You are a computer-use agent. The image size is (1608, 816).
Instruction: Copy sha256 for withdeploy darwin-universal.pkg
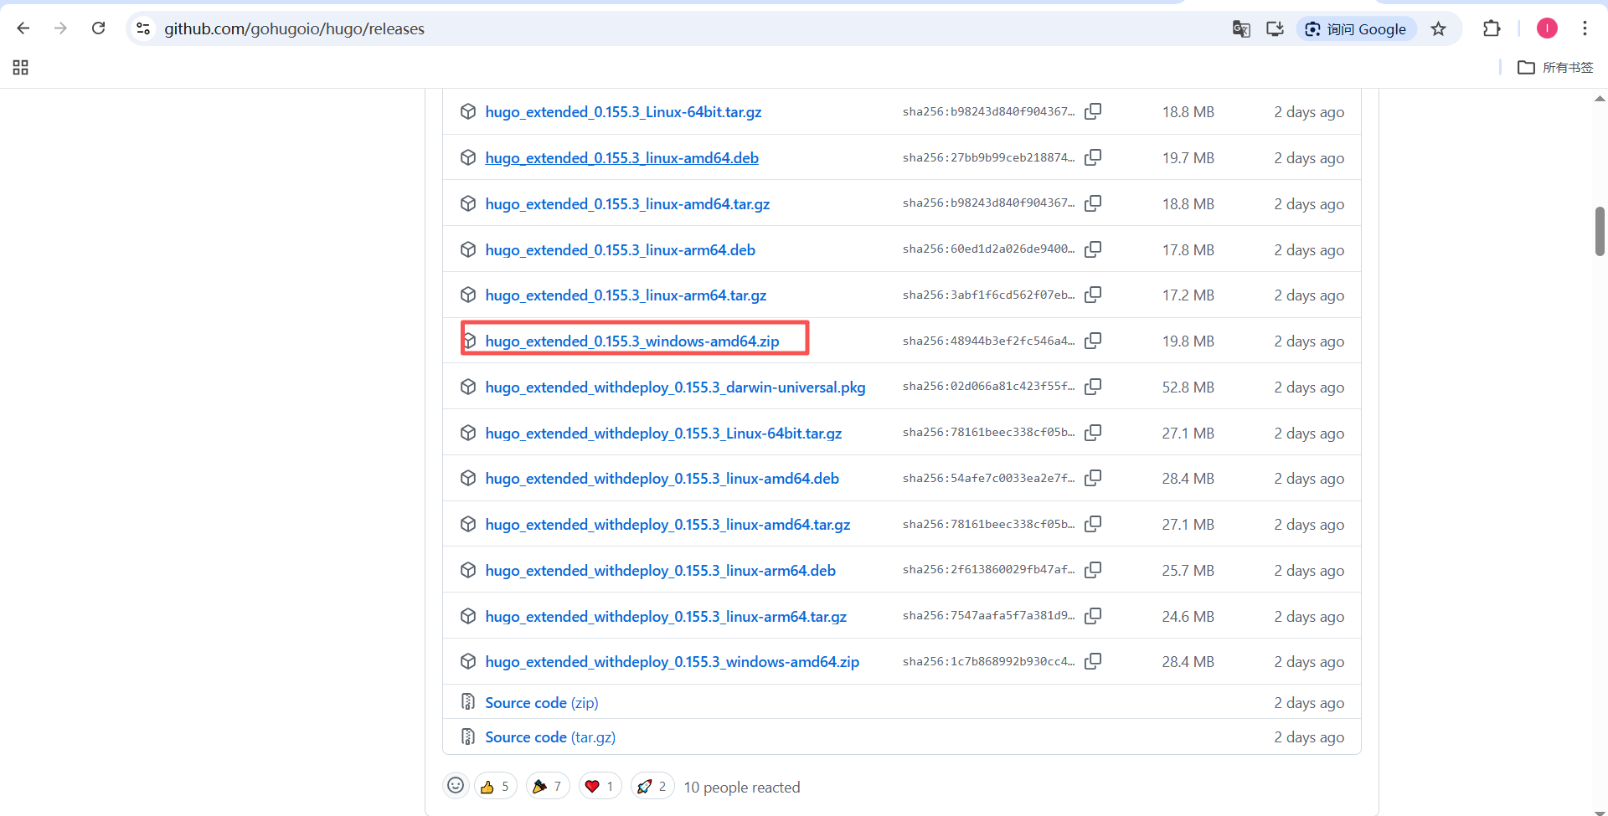(1093, 387)
